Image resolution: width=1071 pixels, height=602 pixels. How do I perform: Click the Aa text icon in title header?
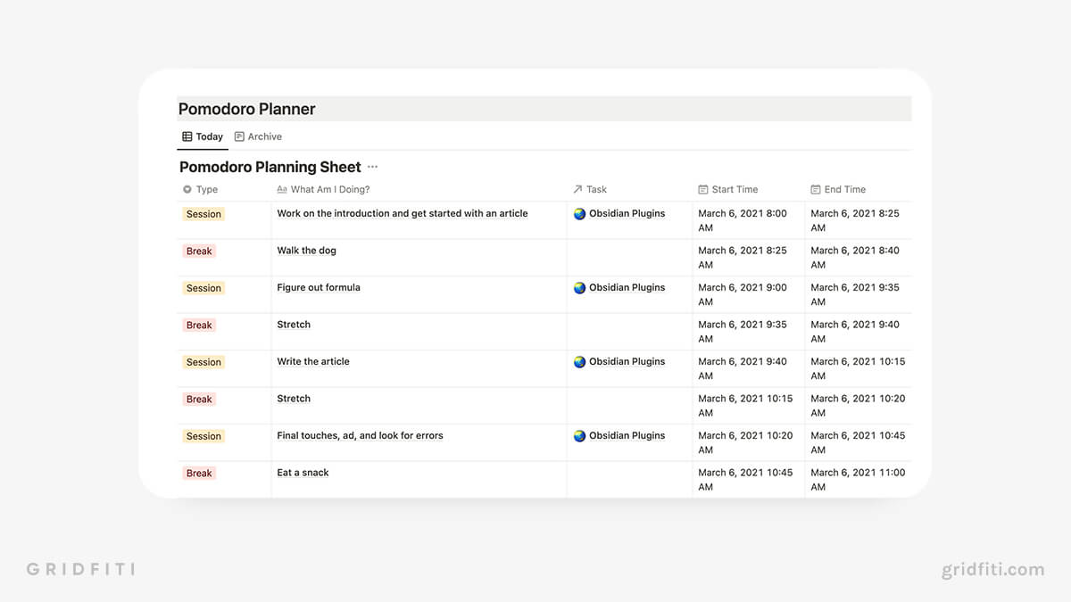click(282, 189)
